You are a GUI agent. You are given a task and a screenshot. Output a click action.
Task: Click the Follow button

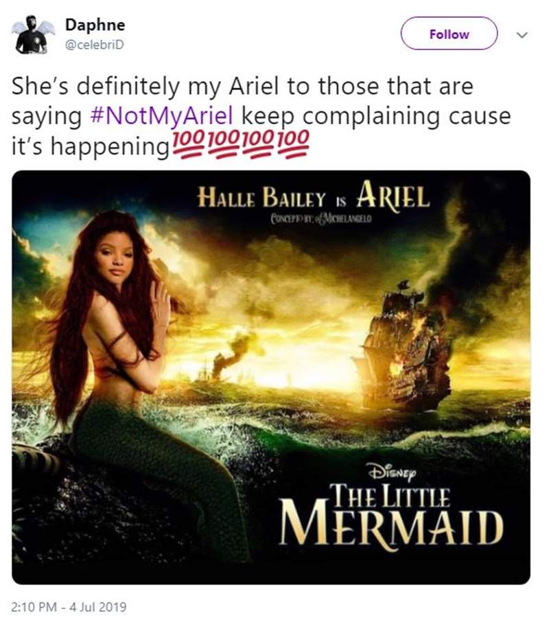tap(449, 34)
